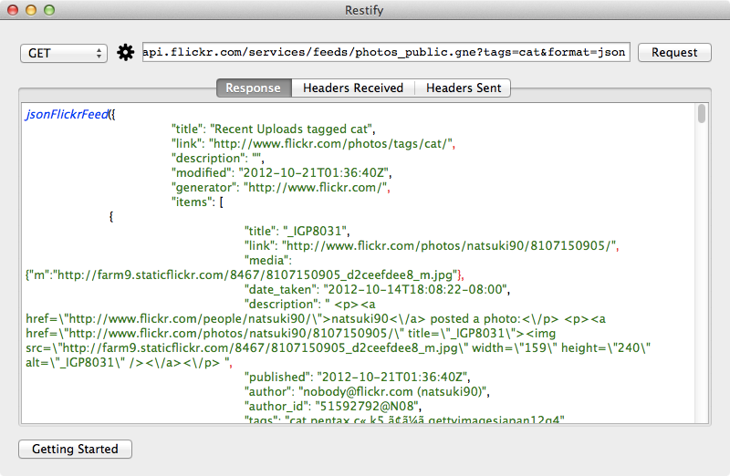Close the Restify window with red button
Image resolution: width=730 pixels, height=476 pixels.
[13, 10]
